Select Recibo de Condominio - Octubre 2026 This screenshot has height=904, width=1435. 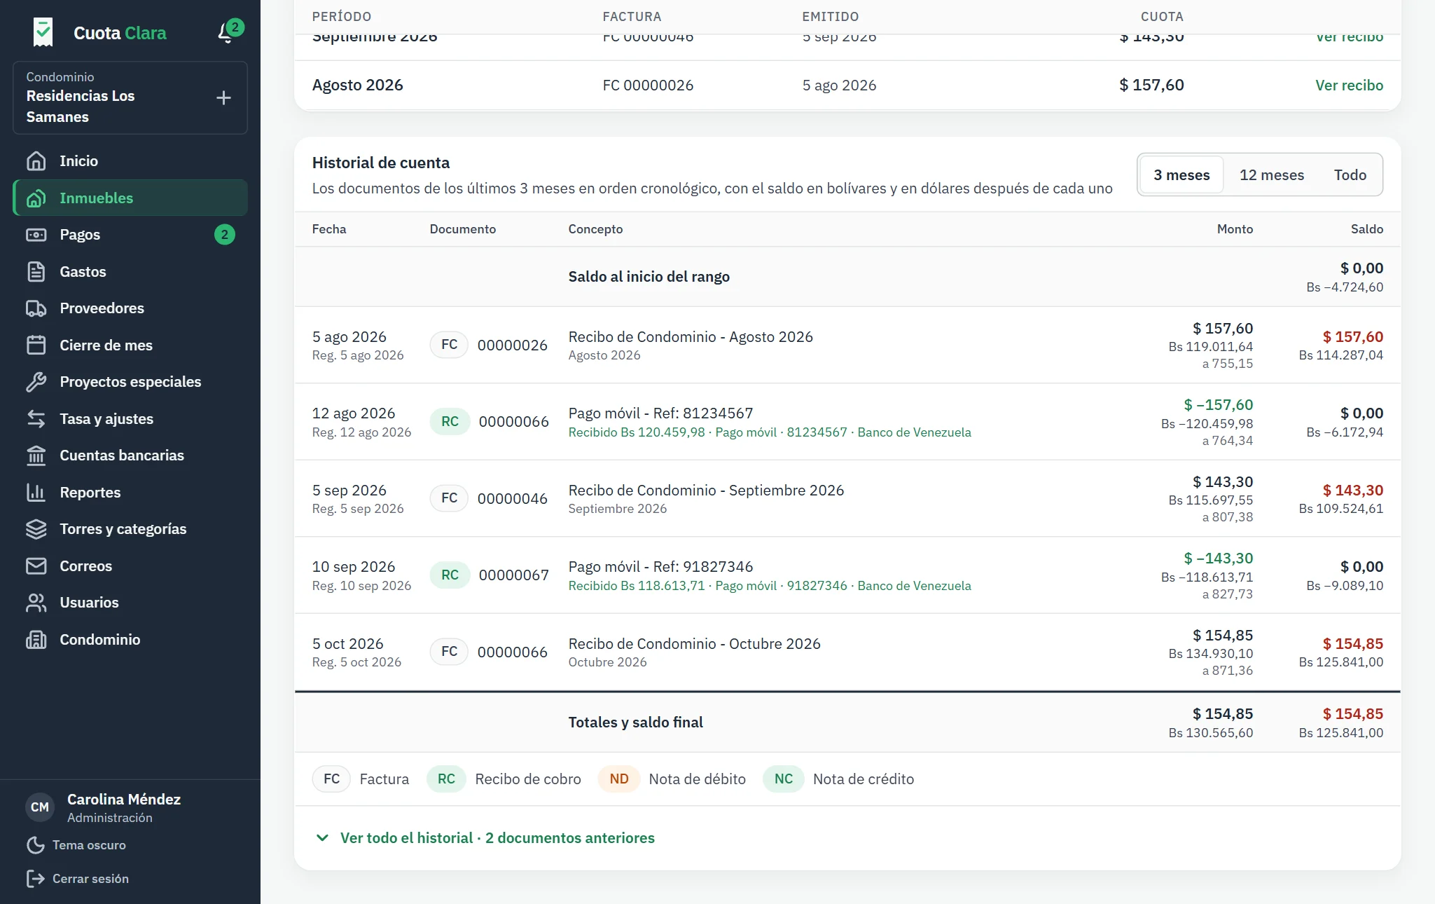click(x=694, y=644)
